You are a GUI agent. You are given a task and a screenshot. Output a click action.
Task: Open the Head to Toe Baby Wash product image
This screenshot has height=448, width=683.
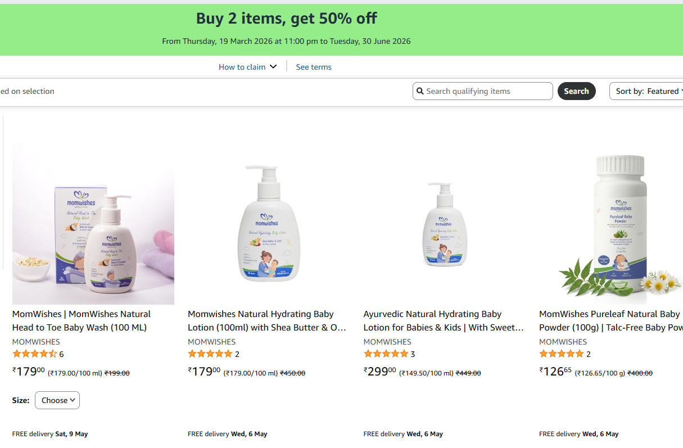pyautogui.click(x=93, y=224)
